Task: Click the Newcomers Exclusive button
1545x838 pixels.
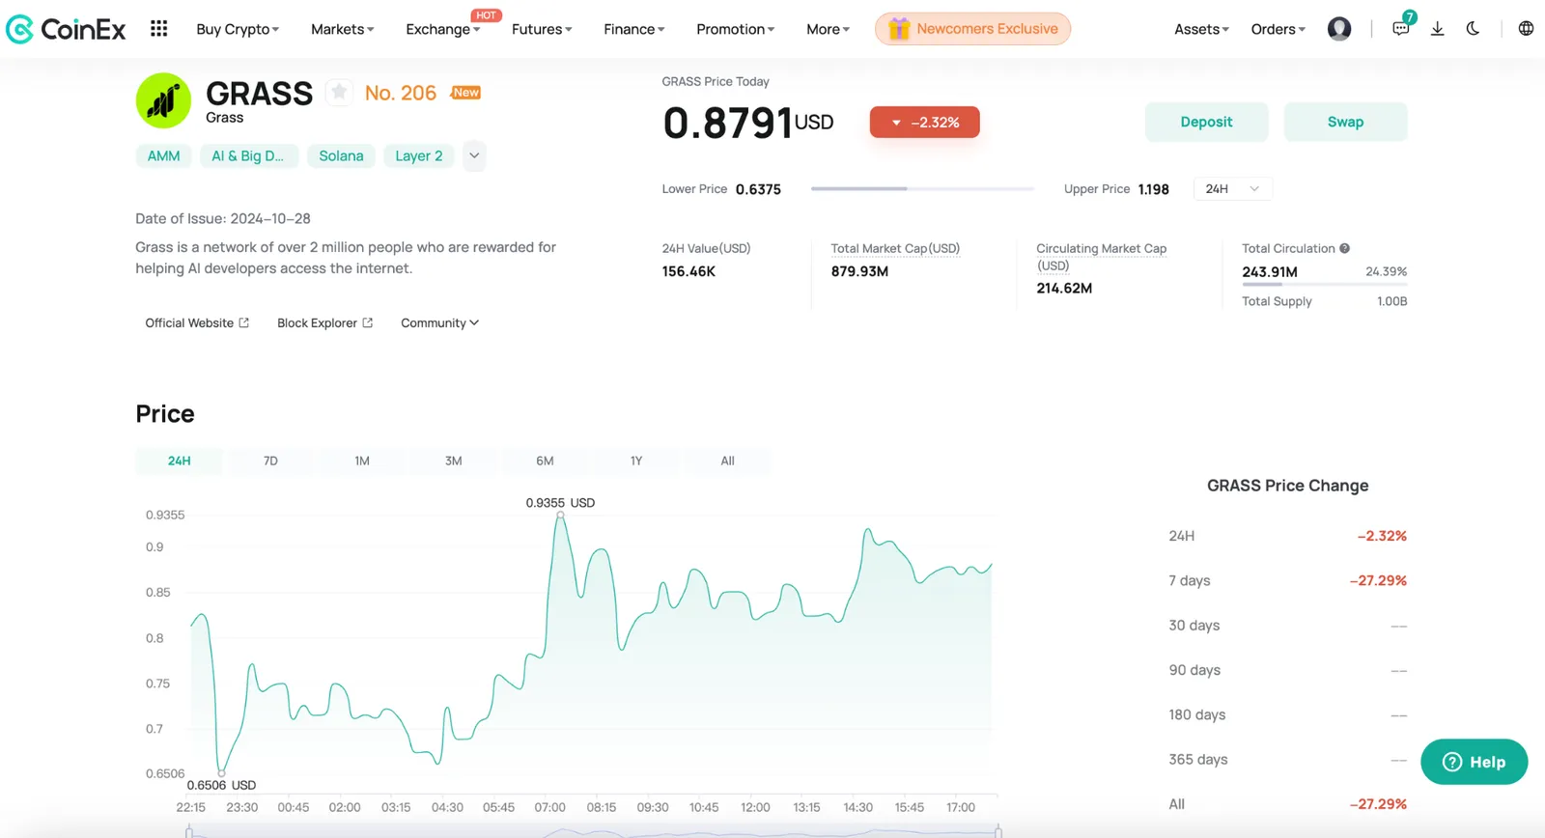Action: [x=972, y=29]
